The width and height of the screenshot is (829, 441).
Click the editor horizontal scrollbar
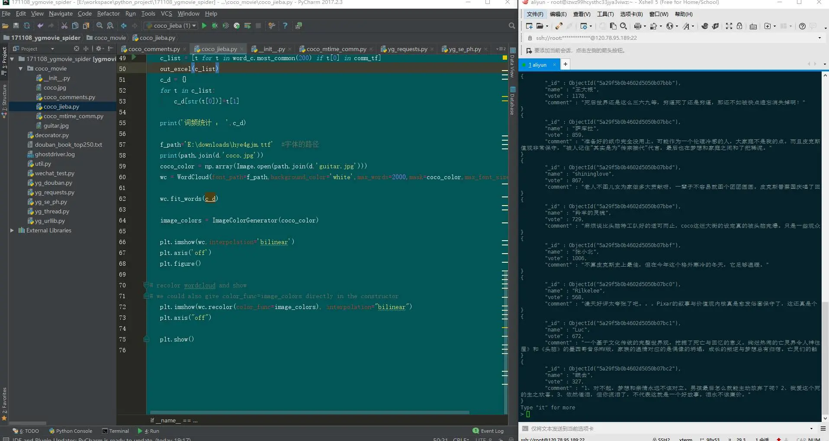tap(309, 412)
